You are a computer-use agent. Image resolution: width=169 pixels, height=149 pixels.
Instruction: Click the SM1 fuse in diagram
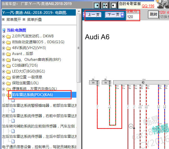[94, 83]
